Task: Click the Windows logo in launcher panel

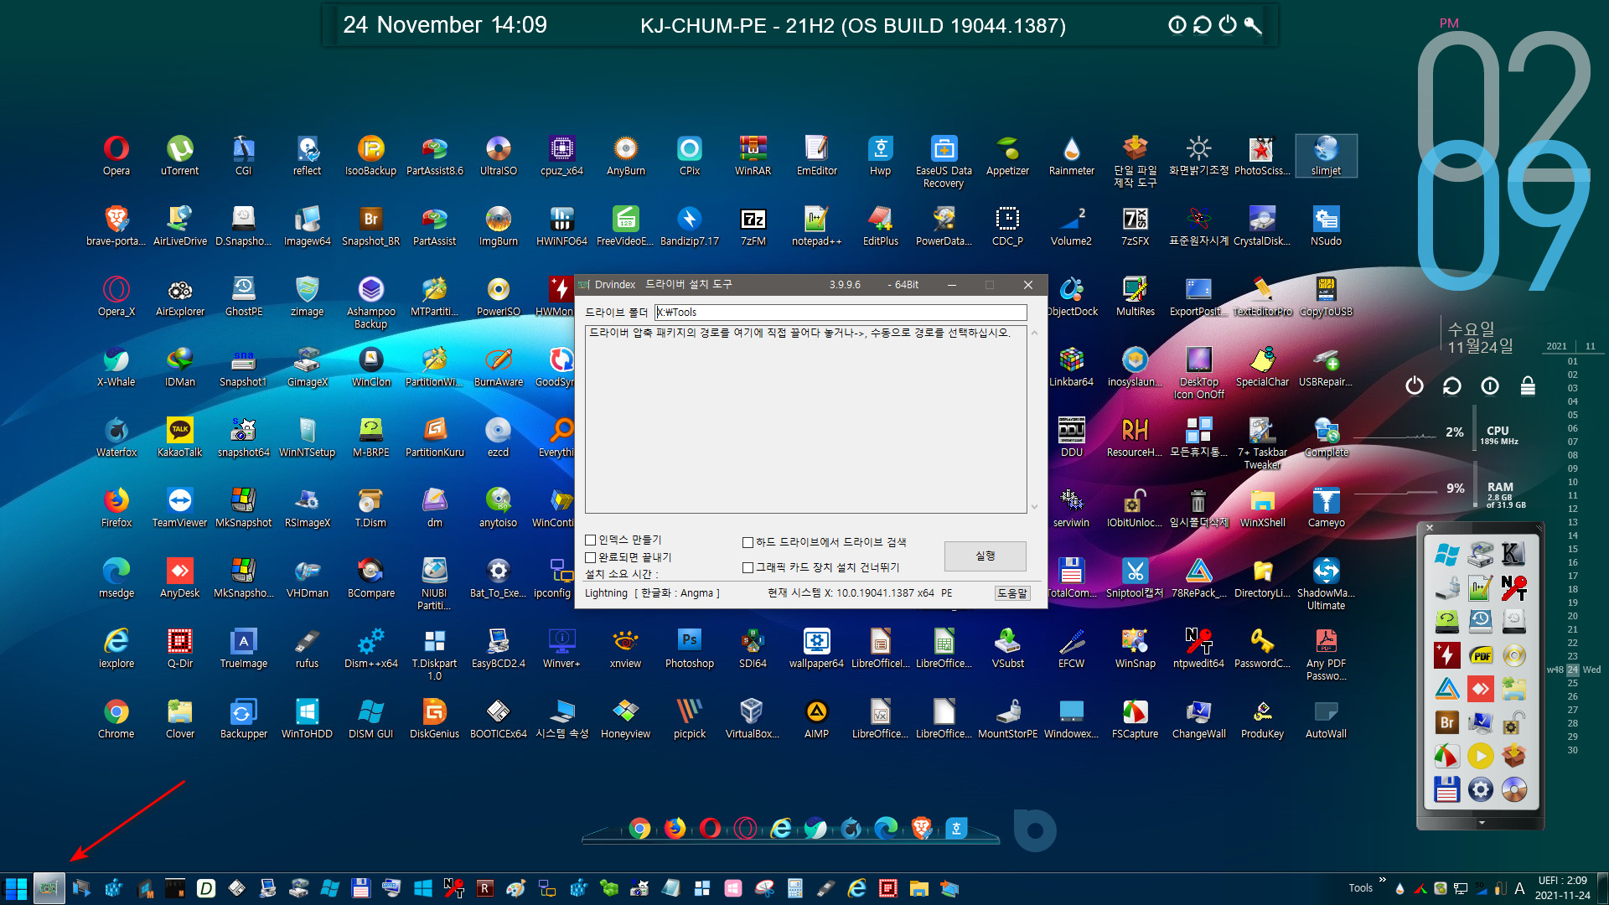Action: point(1446,555)
